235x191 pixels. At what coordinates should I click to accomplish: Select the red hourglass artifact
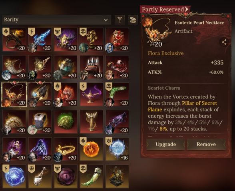pyautogui.click(x=117, y=40)
